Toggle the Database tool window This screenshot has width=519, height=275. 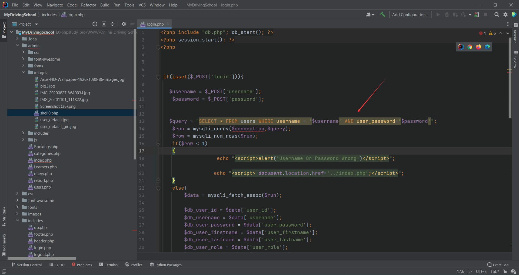click(x=515, y=34)
